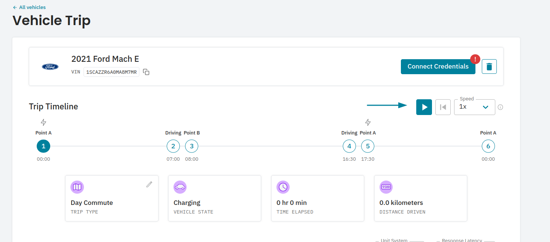Select timeline stop 4 Driving
This screenshot has width=550, height=242.
coord(349,146)
